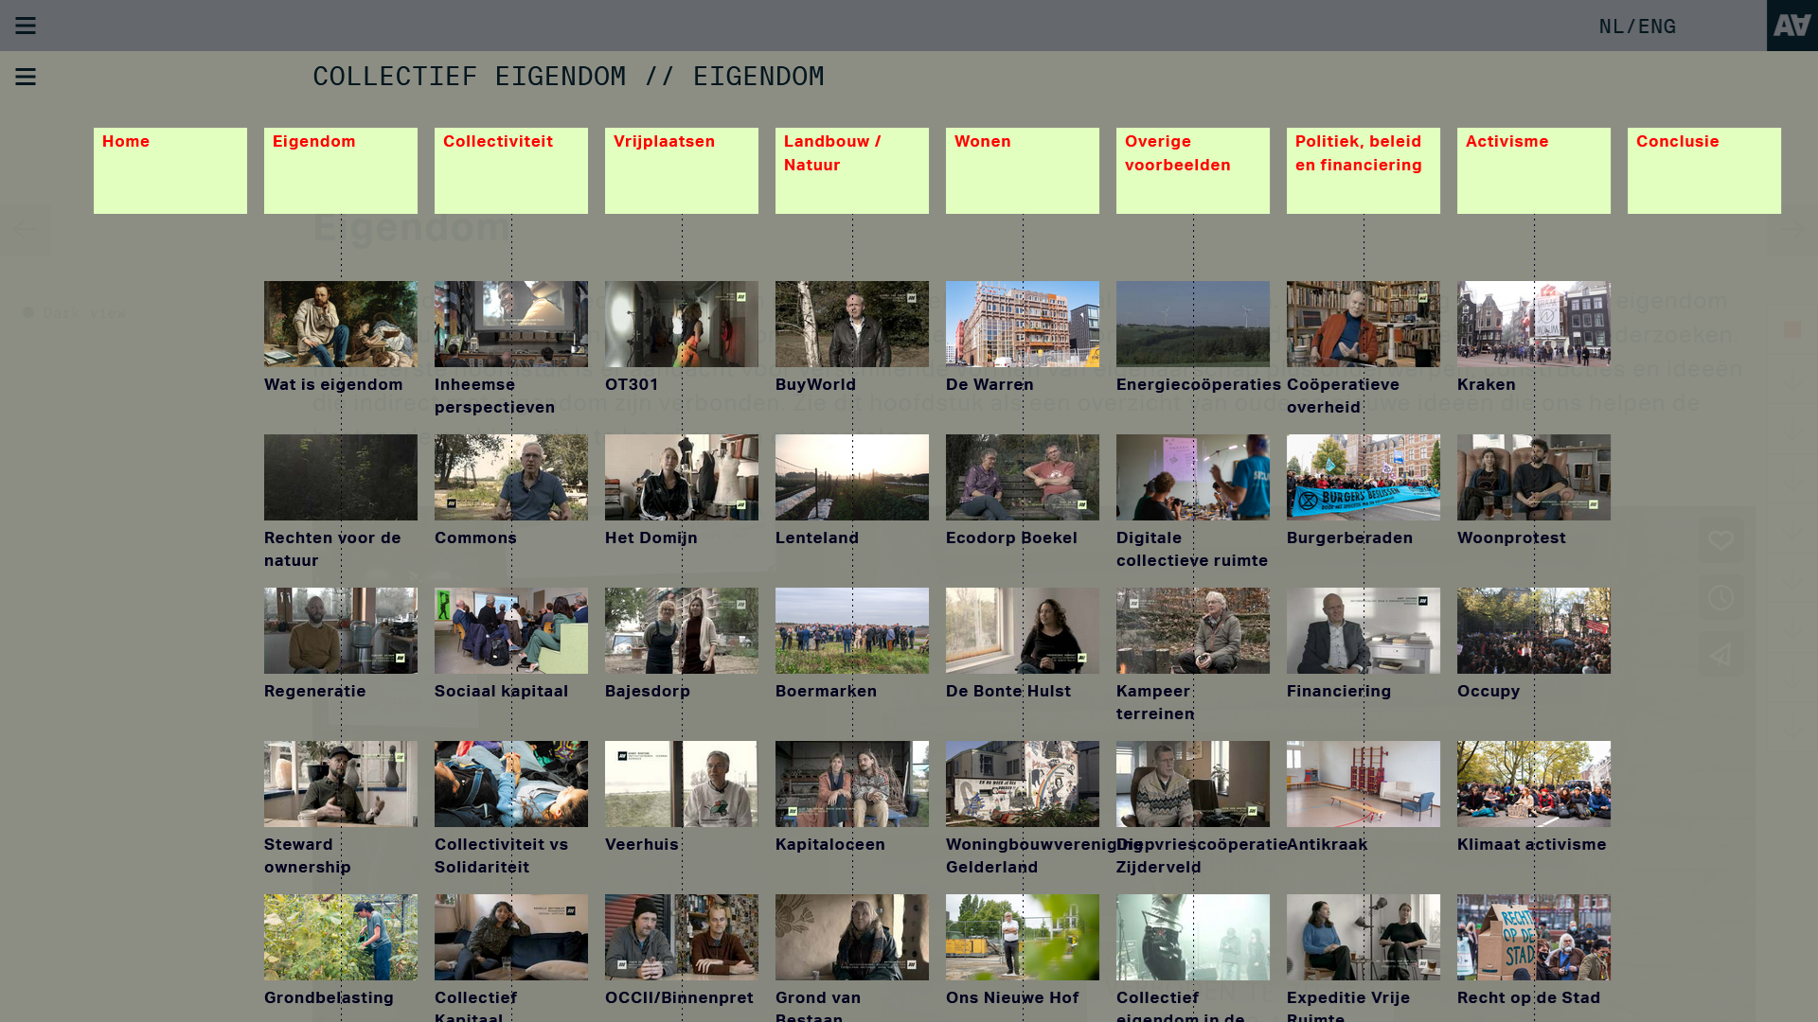The width and height of the screenshot is (1818, 1022).
Task: Click the Lenteland link text
Action: click(x=817, y=537)
